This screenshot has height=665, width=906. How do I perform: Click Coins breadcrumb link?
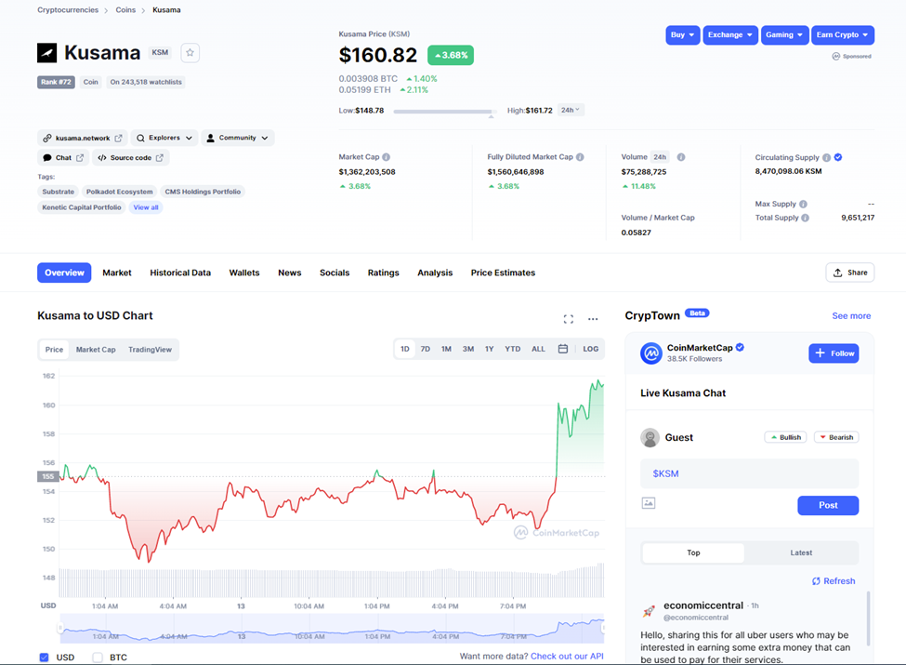pyautogui.click(x=125, y=10)
